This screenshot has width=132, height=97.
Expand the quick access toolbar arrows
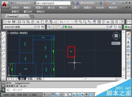pyautogui.click(x=12, y=3)
